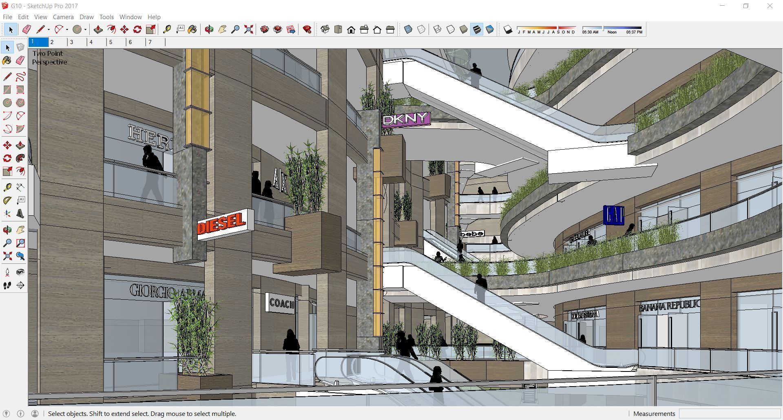Expand the Arc tool dropdown arrow
Screen dimensions: 783x420
(x=67, y=29)
